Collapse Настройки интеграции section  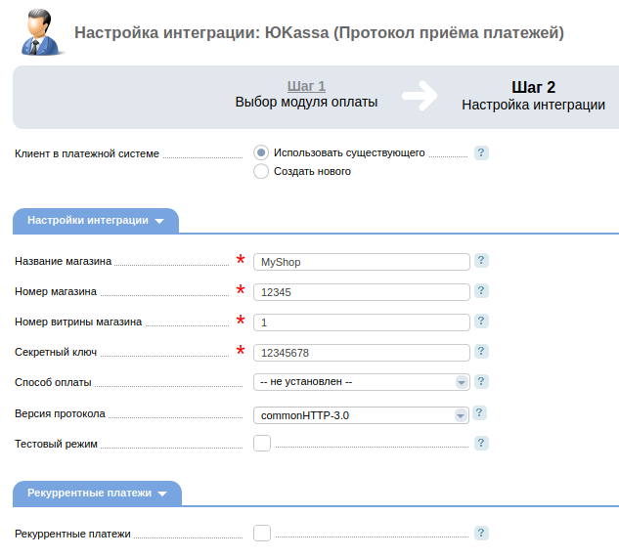[x=96, y=221]
